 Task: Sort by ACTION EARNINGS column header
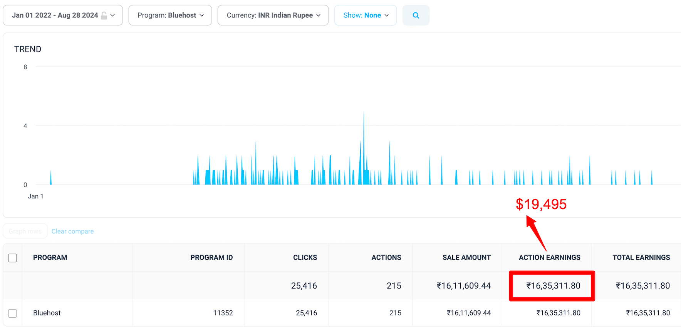pyautogui.click(x=550, y=257)
